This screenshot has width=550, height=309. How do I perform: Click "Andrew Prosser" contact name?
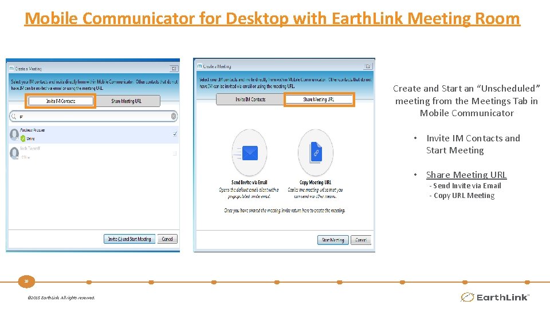(x=32, y=130)
